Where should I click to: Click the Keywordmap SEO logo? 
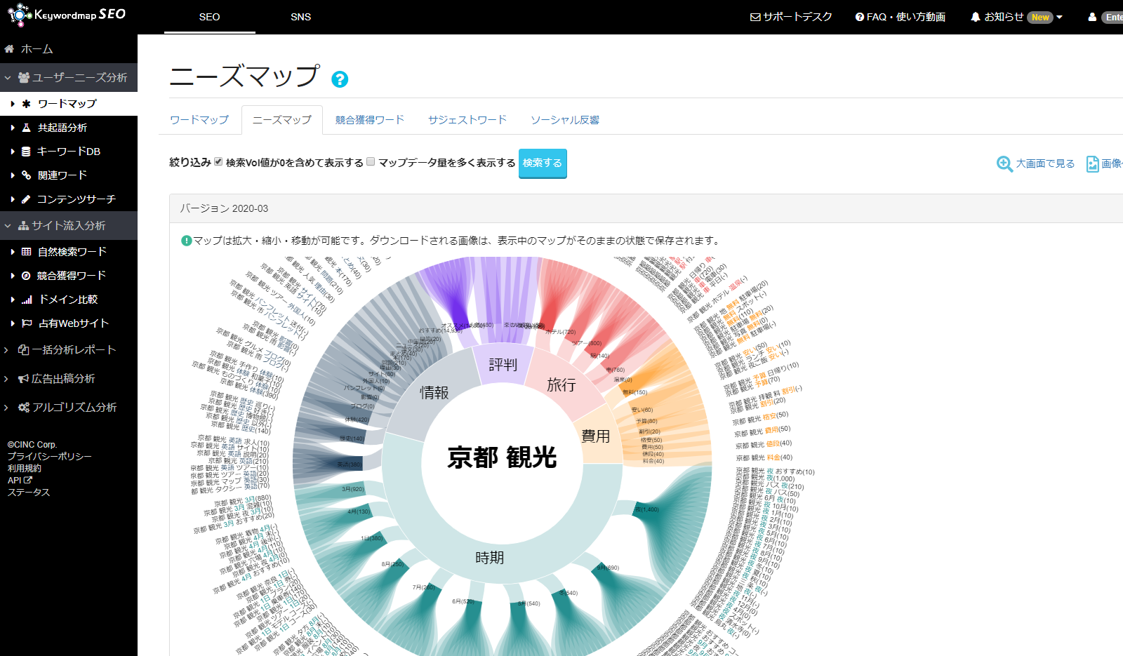67,15
